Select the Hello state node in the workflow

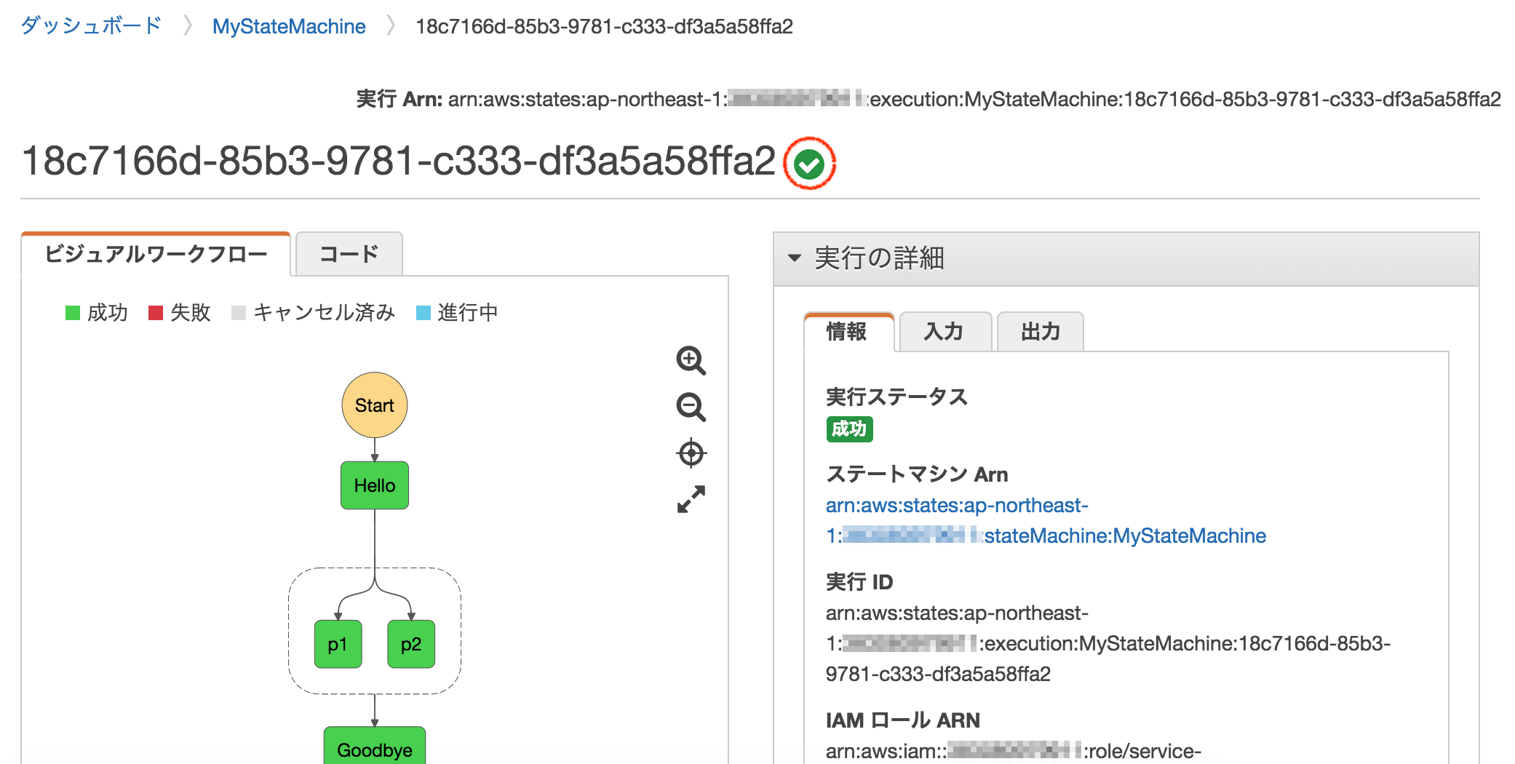(374, 485)
